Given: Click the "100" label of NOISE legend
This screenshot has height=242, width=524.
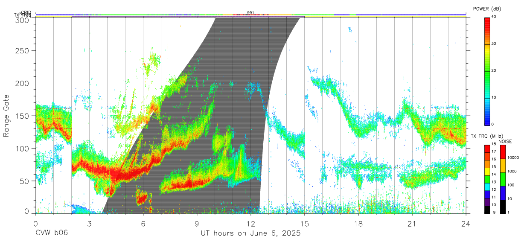Looking at the screenshot, I should click(511, 185).
